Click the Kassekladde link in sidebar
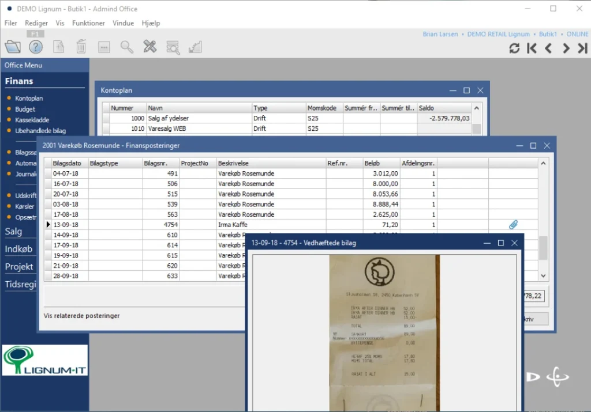 click(32, 120)
